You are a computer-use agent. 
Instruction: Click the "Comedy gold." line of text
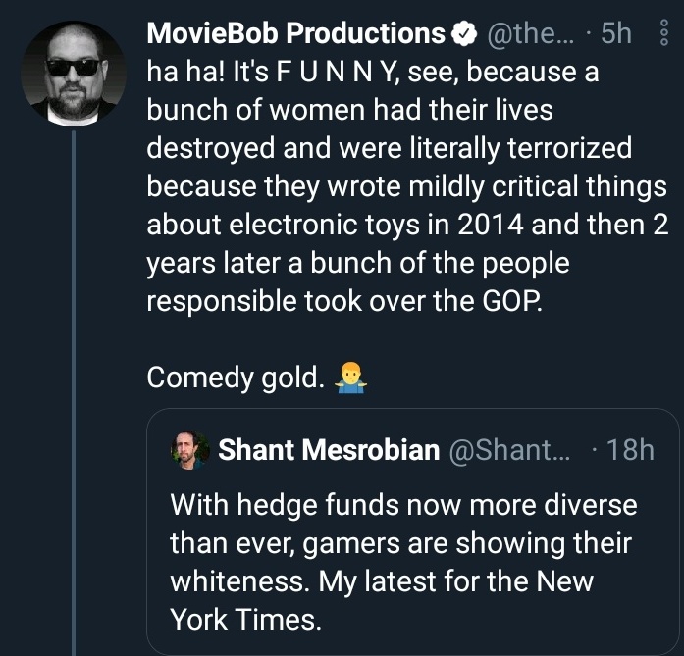click(236, 377)
